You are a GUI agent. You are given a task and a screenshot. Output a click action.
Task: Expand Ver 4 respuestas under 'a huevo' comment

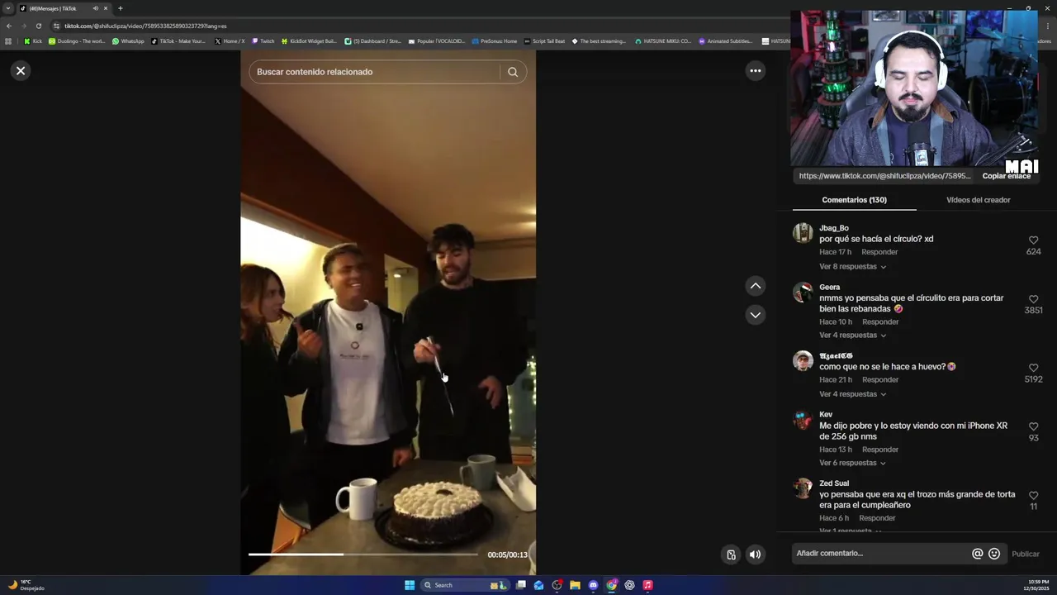click(x=852, y=394)
